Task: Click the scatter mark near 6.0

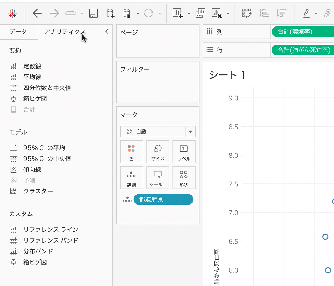Action: 328,270
